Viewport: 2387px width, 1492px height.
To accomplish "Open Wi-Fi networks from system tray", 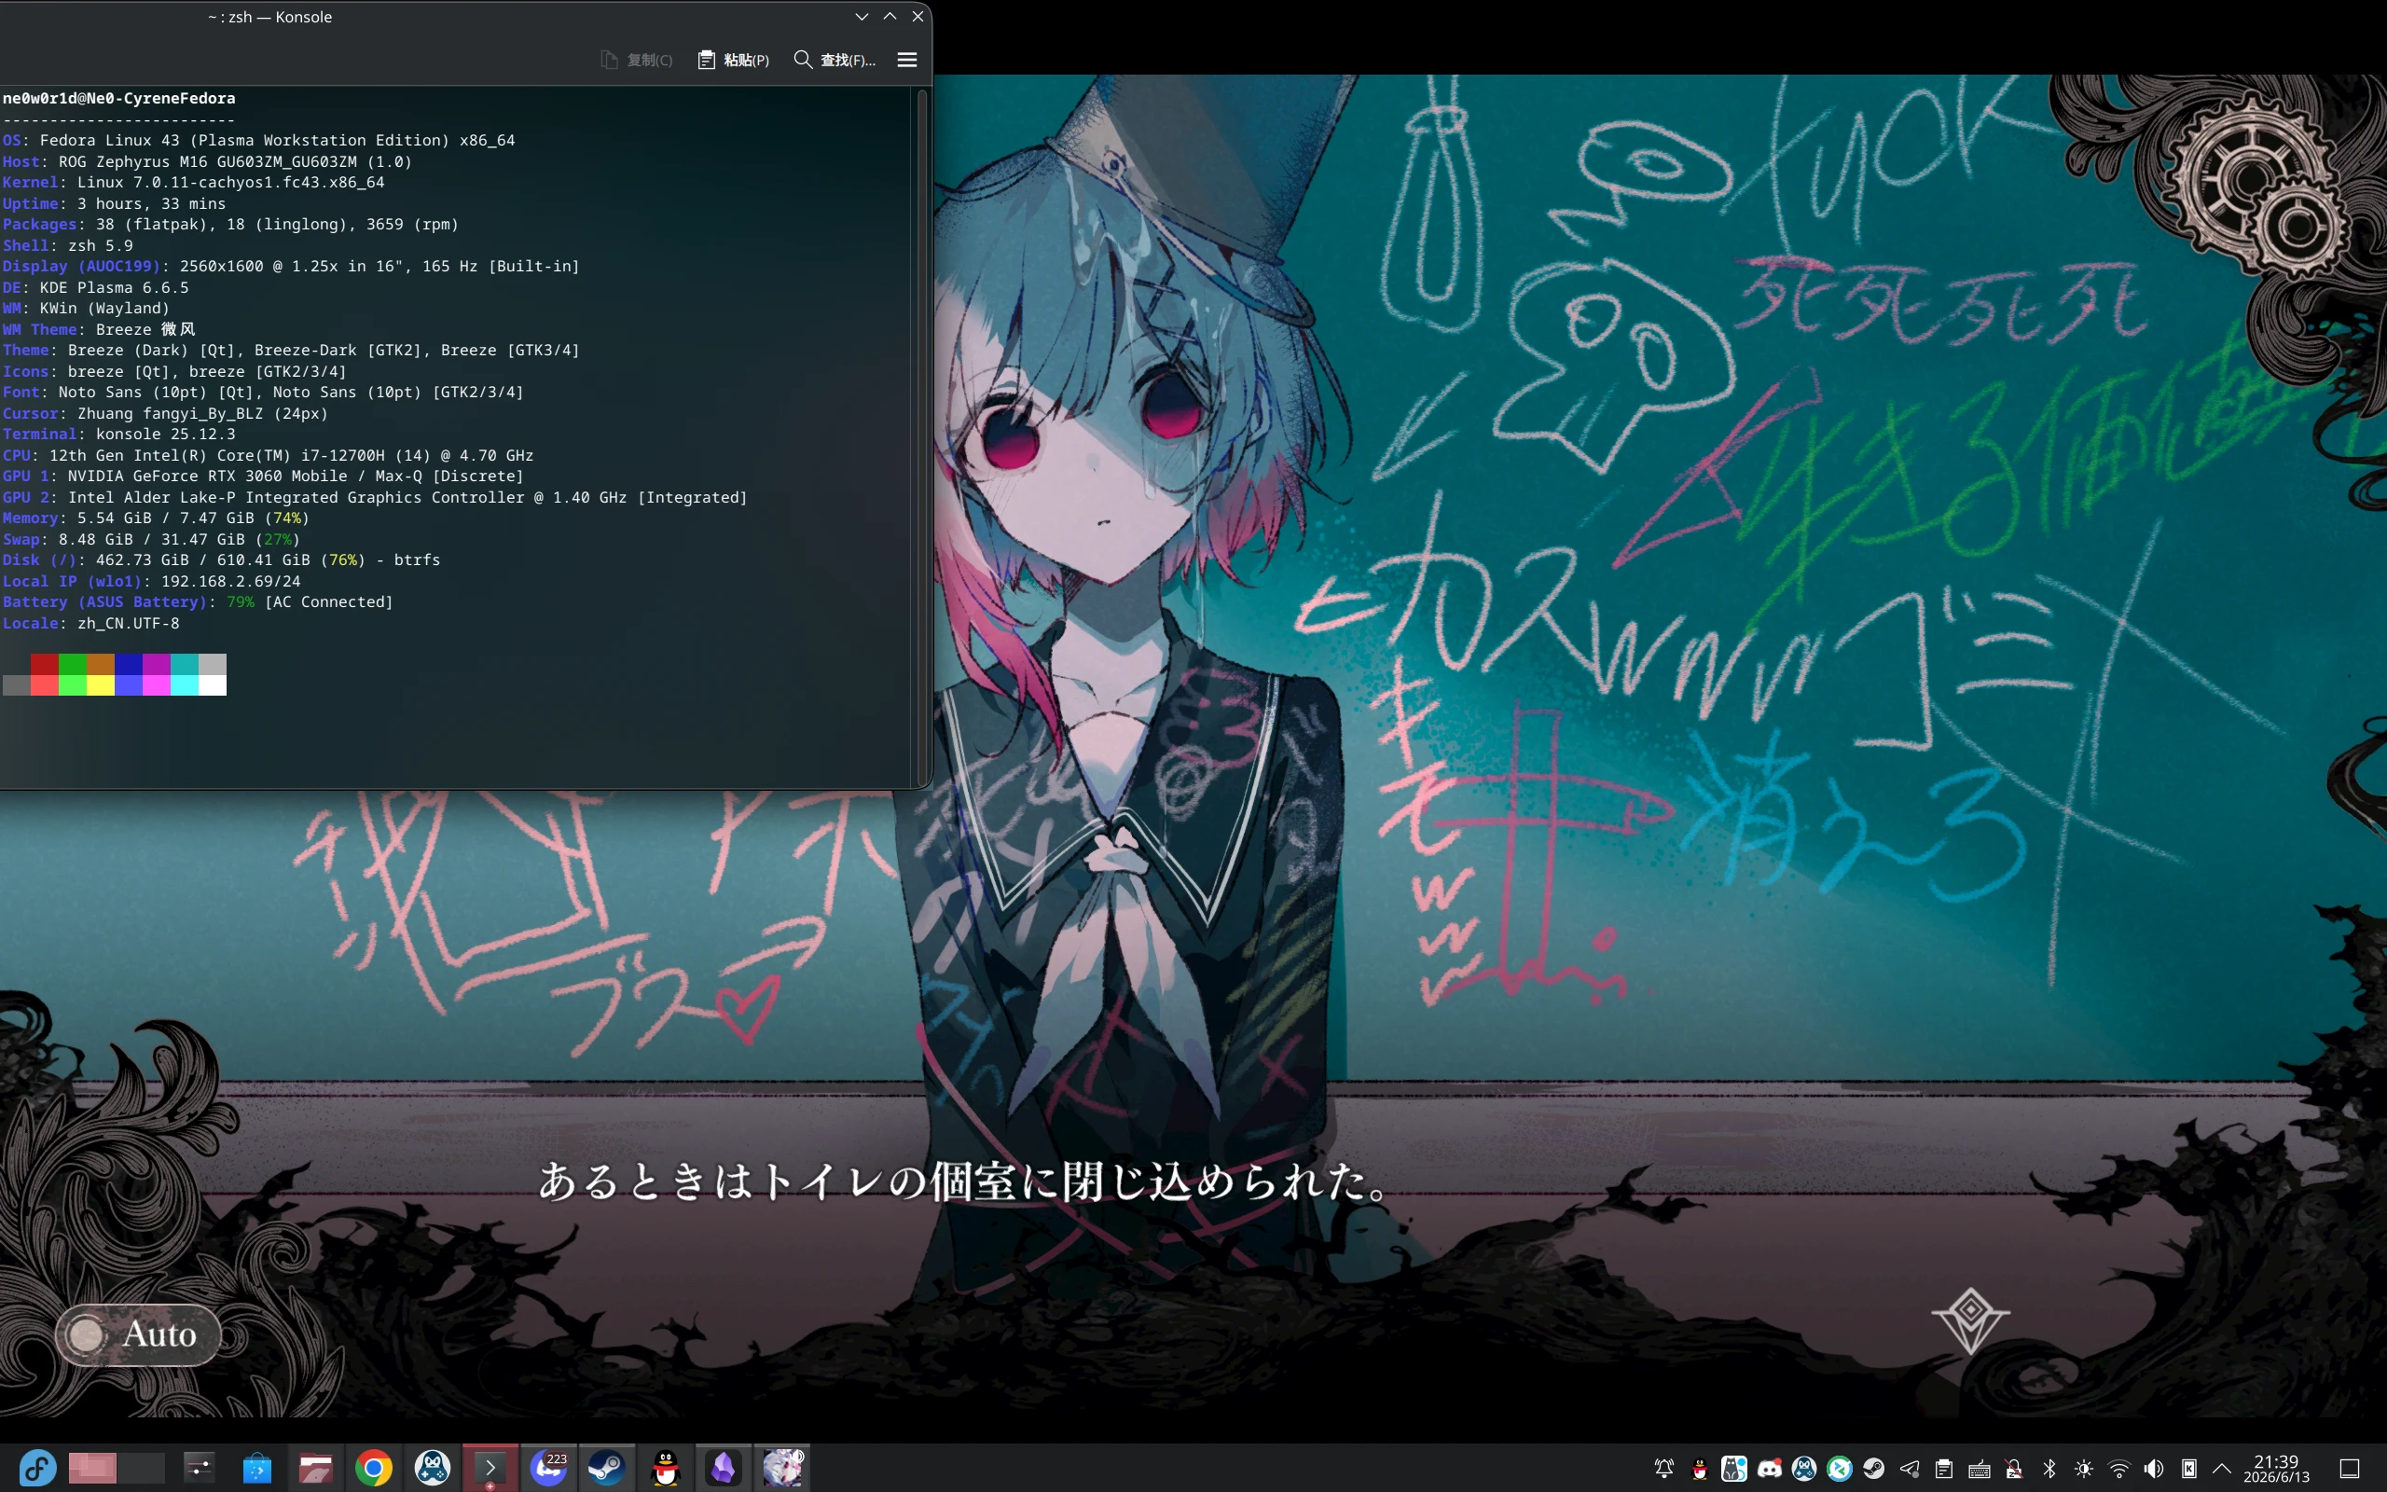I will coord(2118,1469).
